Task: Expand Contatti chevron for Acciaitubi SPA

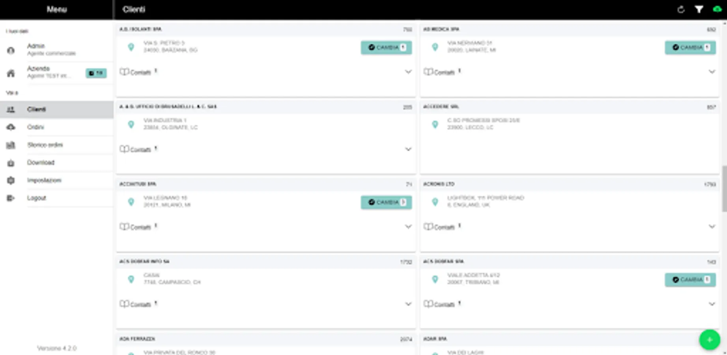Action: [x=408, y=226]
